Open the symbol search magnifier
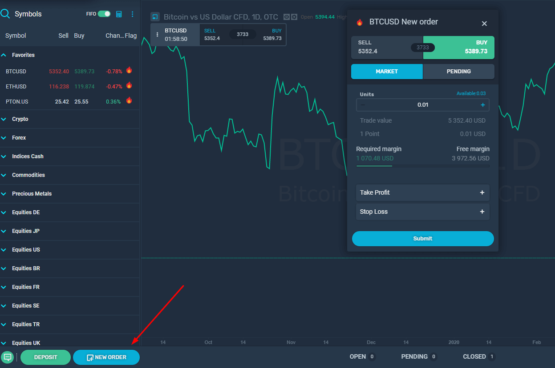555x368 pixels. point(5,14)
